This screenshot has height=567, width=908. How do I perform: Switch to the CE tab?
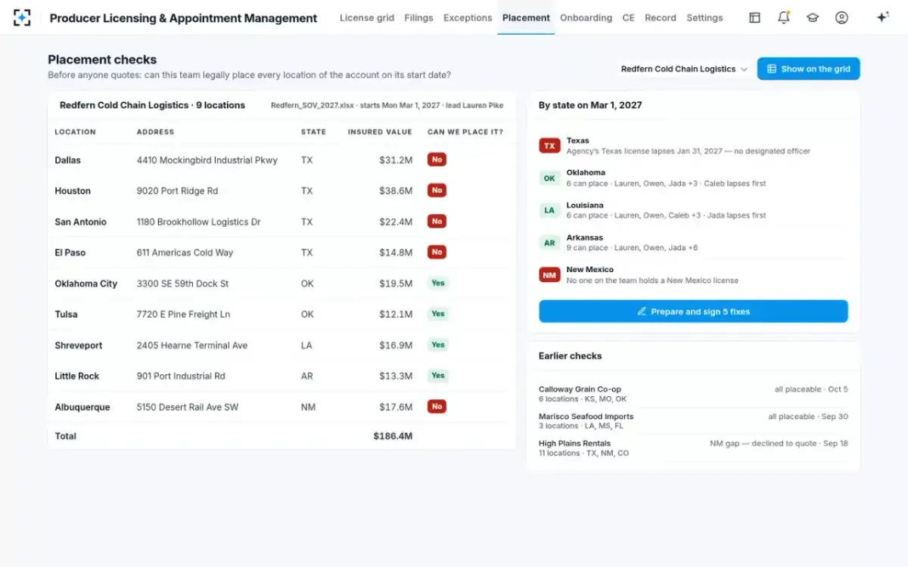(x=628, y=17)
